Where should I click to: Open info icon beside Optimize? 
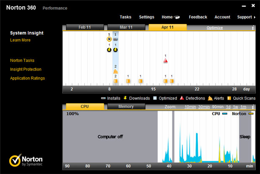coord(253,28)
